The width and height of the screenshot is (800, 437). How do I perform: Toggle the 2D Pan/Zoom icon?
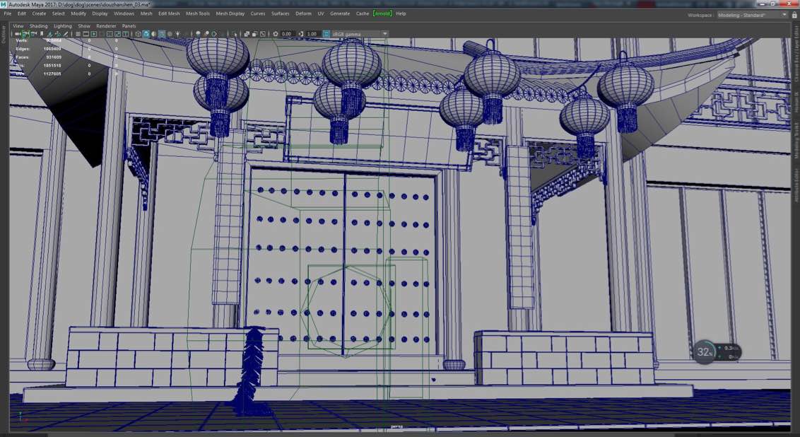58,34
